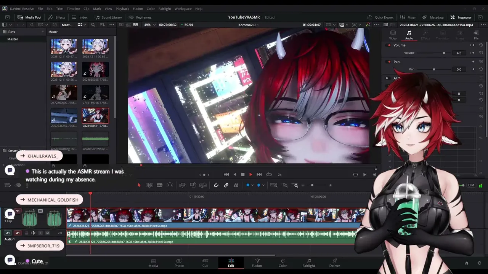Add a blue flag to the clip
The height and width of the screenshot is (274, 488).
(x=247, y=185)
